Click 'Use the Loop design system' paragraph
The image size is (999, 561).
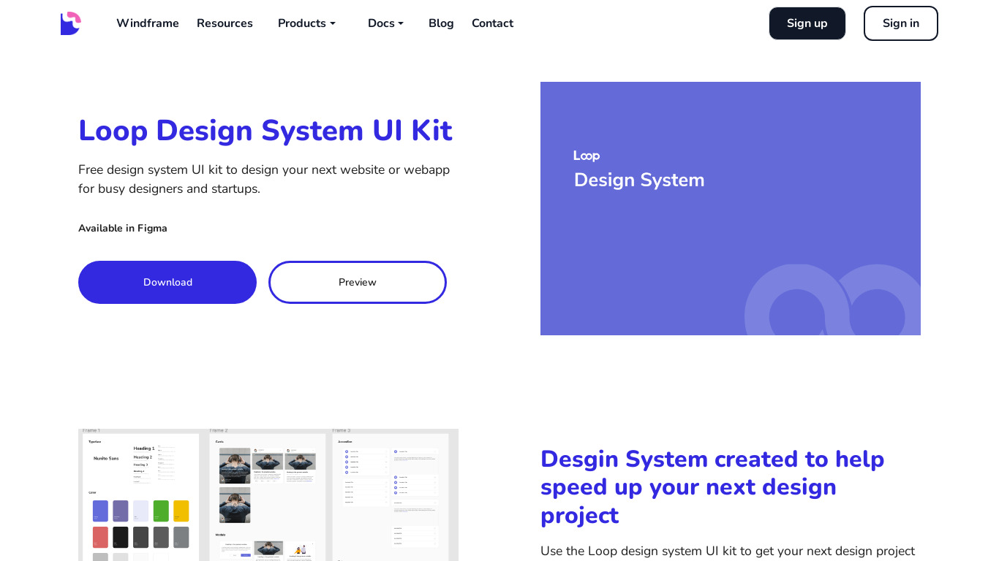click(x=728, y=551)
